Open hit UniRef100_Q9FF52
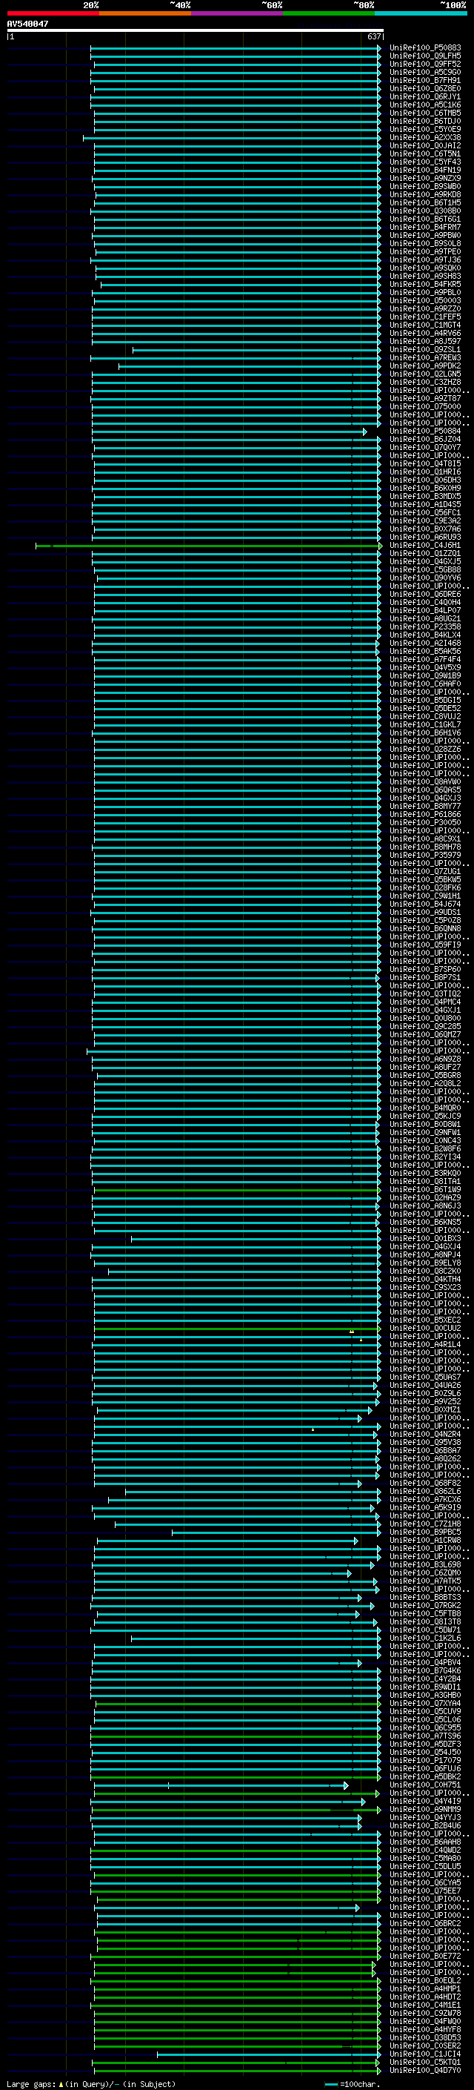 (425, 64)
